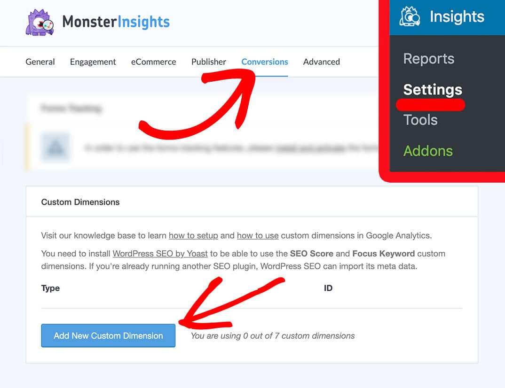505x388 pixels.
Task: Open the General settings tab
Action: (x=40, y=62)
